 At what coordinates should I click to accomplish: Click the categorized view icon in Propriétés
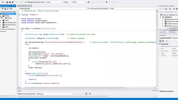[160, 41]
